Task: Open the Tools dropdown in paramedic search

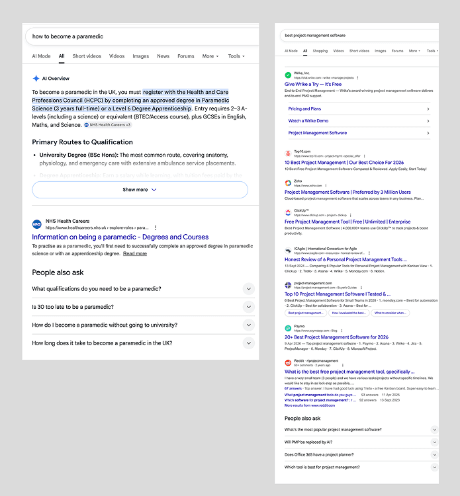Action: point(236,56)
